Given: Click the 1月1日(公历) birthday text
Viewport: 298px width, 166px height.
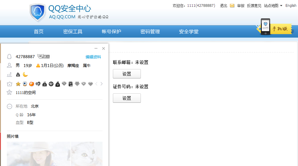Looking at the screenshot, I should pos(52,66).
